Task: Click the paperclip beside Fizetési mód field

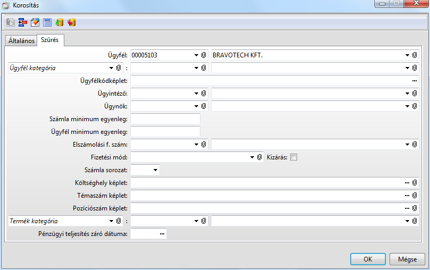Action: 259,157
